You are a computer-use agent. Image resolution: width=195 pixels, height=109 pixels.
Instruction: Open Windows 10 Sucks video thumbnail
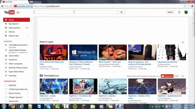pos(83,52)
